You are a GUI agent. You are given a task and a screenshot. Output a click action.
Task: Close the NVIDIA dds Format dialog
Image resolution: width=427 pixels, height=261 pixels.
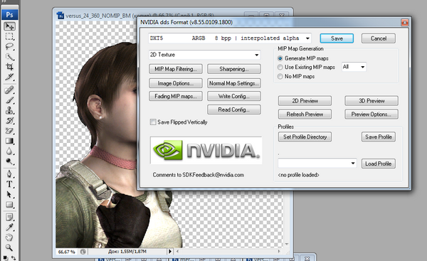click(405, 22)
